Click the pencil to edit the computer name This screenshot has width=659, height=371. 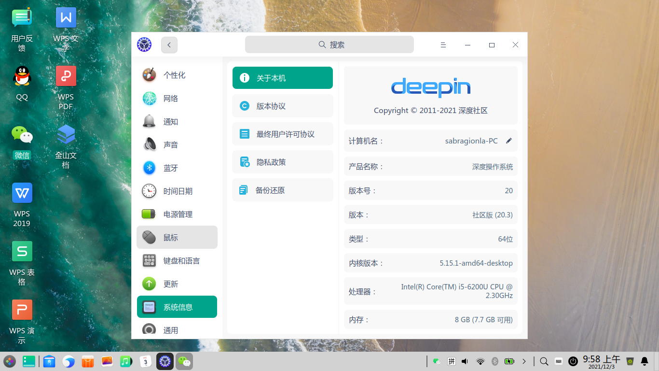[508, 141]
